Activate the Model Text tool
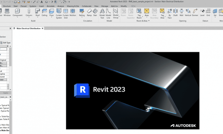The width and height of the screenshot is (223, 134). click(x=102, y=14)
